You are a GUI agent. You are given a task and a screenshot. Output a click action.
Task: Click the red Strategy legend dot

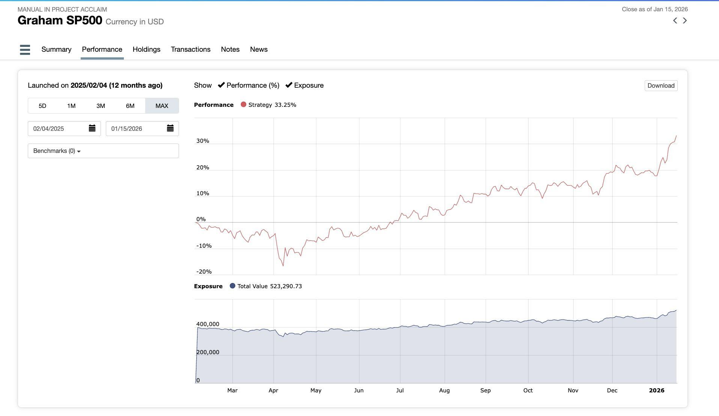tap(244, 105)
